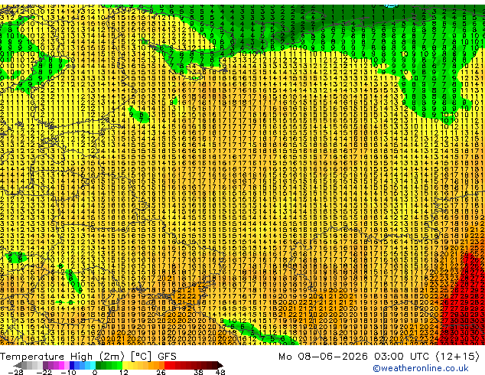
Task: Click the dark arrow end of the legend near 48
Action: (x=220, y=365)
